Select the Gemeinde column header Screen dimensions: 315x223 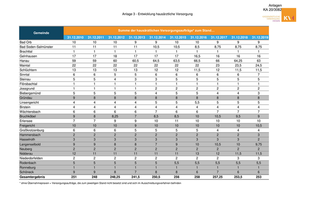(x=41, y=33)
